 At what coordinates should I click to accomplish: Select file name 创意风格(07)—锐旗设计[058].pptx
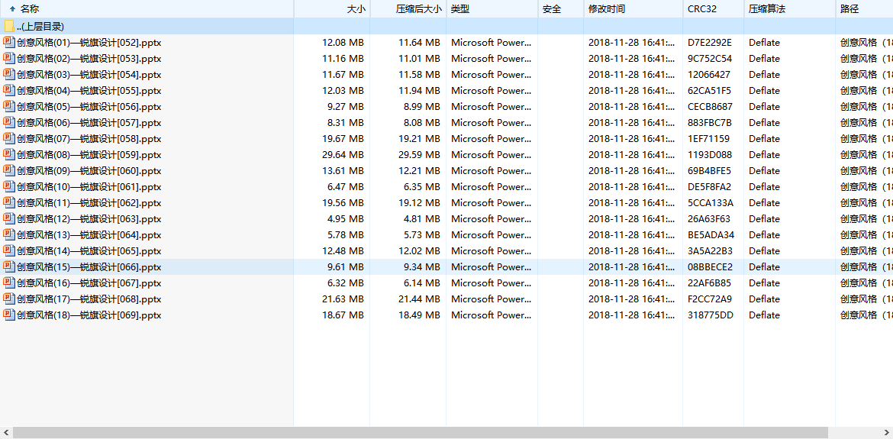[89, 138]
